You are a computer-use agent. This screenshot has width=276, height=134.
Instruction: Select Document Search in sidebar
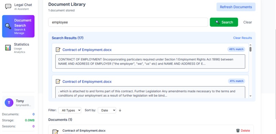[x=18, y=26]
